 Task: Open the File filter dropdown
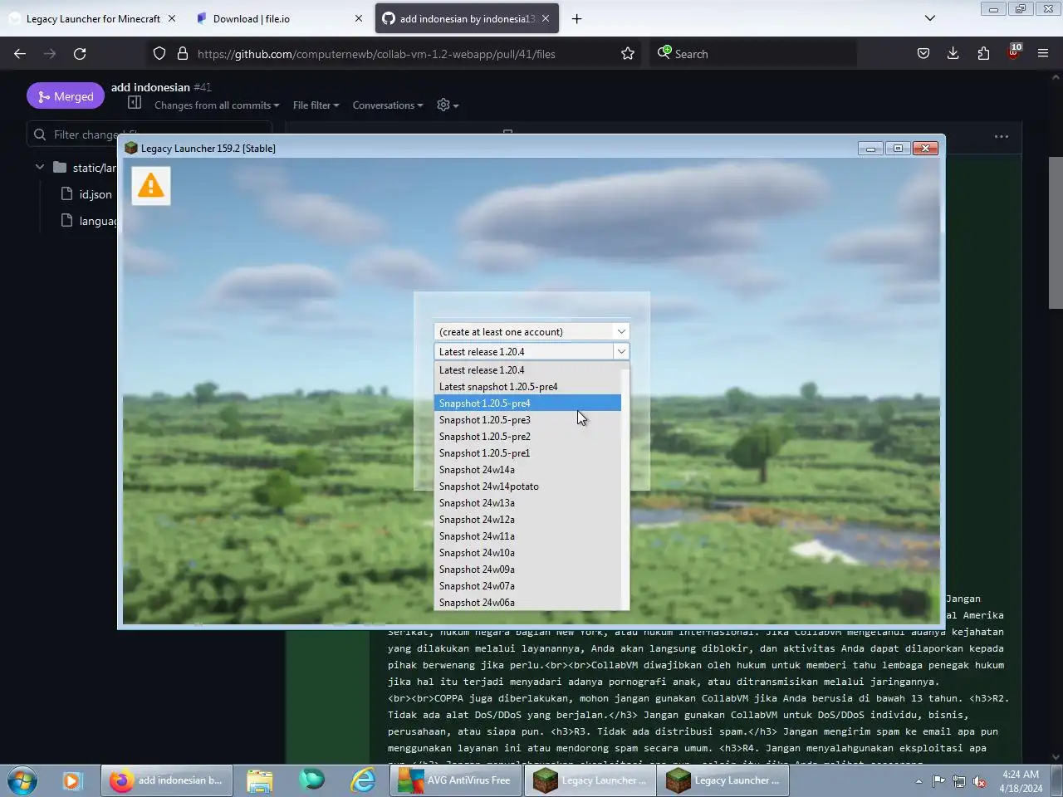tap(316, 105)
